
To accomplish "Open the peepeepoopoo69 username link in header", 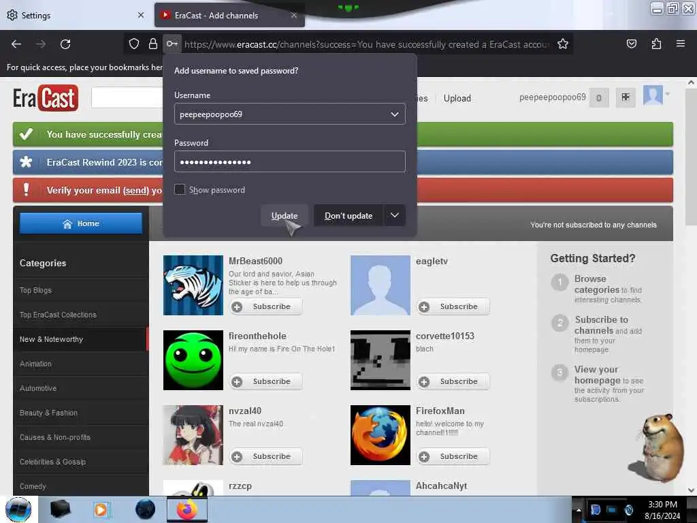I will (553, 97).
